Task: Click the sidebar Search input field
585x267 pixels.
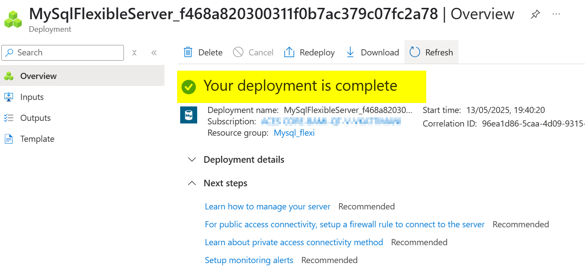Action: [x=63, y=53]
